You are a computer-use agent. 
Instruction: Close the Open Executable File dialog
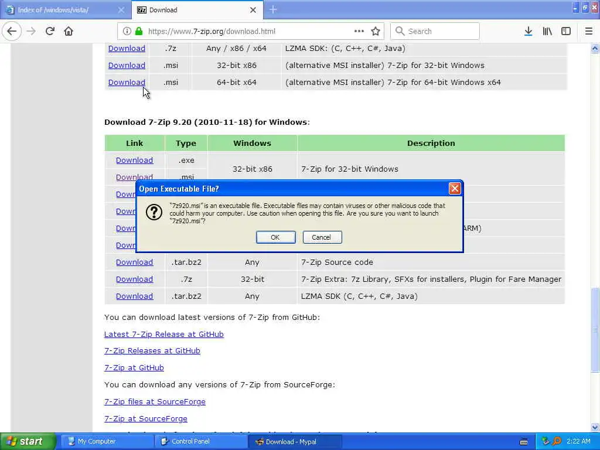point(455,189)
